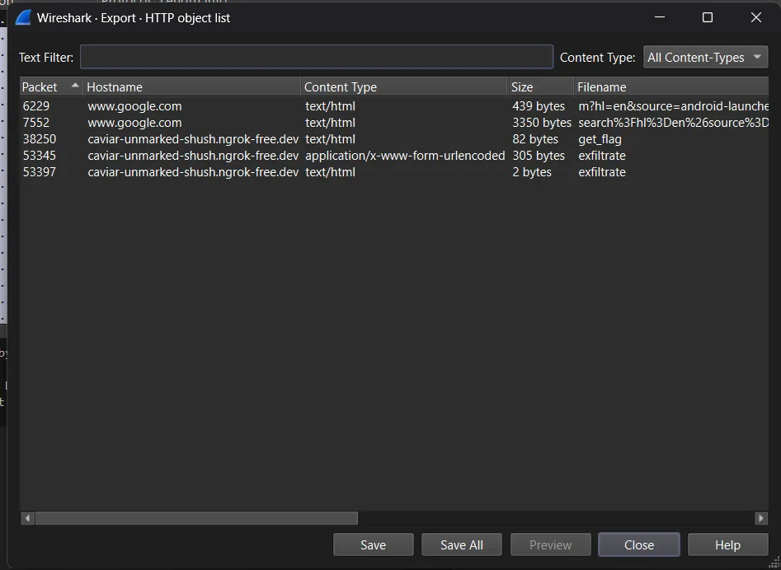The width and height of the screenshot is (781, 570).
Task: Click the get_flag filename
Action: (x=600, y=139)
